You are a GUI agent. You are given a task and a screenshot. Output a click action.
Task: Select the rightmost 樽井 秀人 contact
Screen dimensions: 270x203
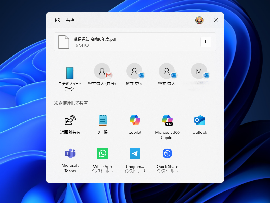click(166, 71)
